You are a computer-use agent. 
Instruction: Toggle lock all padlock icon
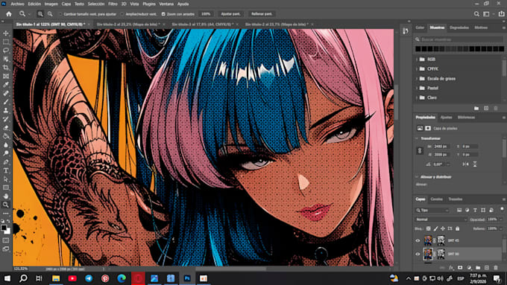point(457,228)
